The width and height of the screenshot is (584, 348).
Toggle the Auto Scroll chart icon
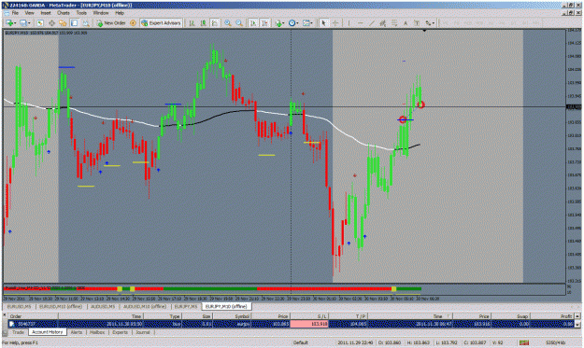click(253, 23)
